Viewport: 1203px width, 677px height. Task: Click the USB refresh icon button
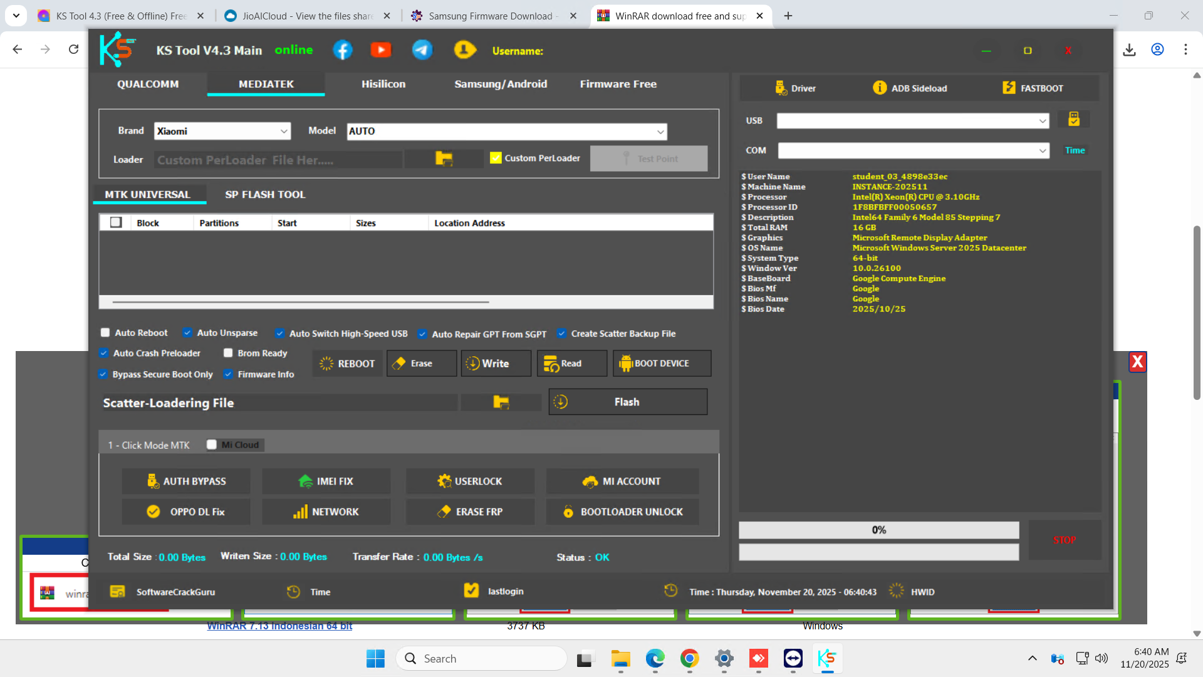click(x=1073, y=120)
